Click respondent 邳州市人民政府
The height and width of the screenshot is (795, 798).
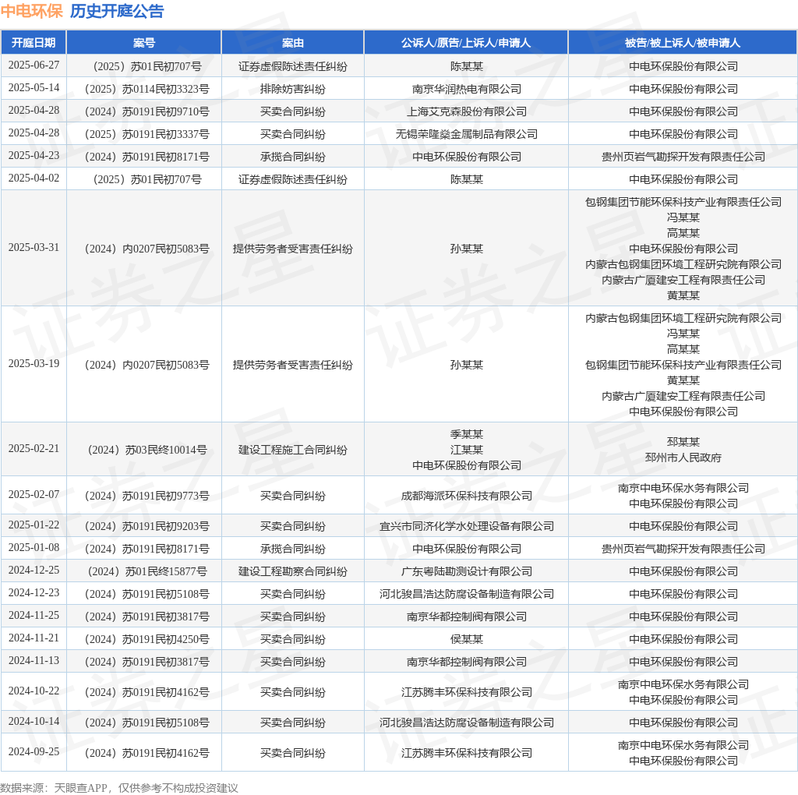(683, 458)
